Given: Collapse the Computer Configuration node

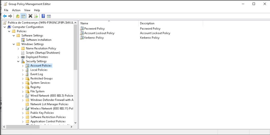Looking at the screenshot, I should pos(5,27).
